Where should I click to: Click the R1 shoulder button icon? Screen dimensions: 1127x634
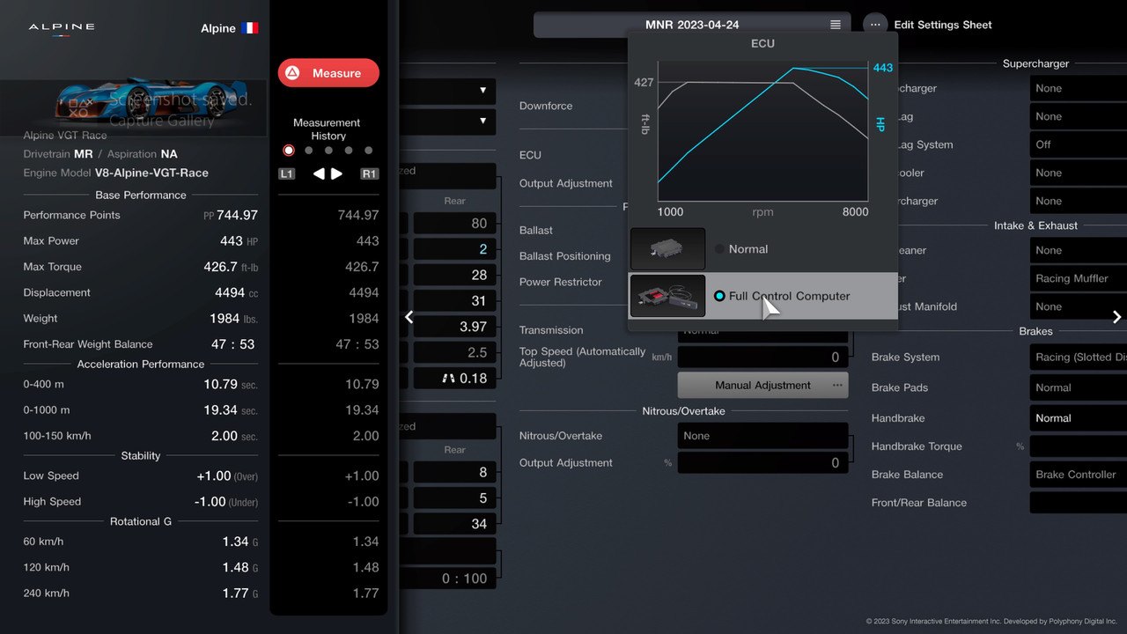click(x=370, y=173)
